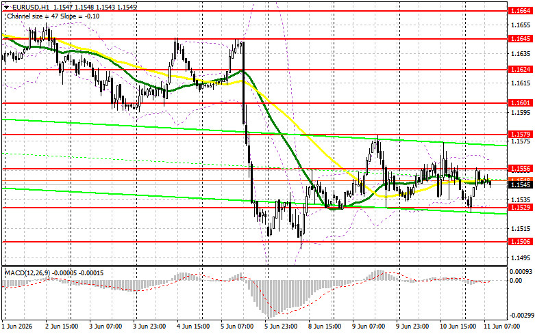Click the '3 Jun 23:00' time axis label
Screen dimensions: 535x334
tap(150, 326)
